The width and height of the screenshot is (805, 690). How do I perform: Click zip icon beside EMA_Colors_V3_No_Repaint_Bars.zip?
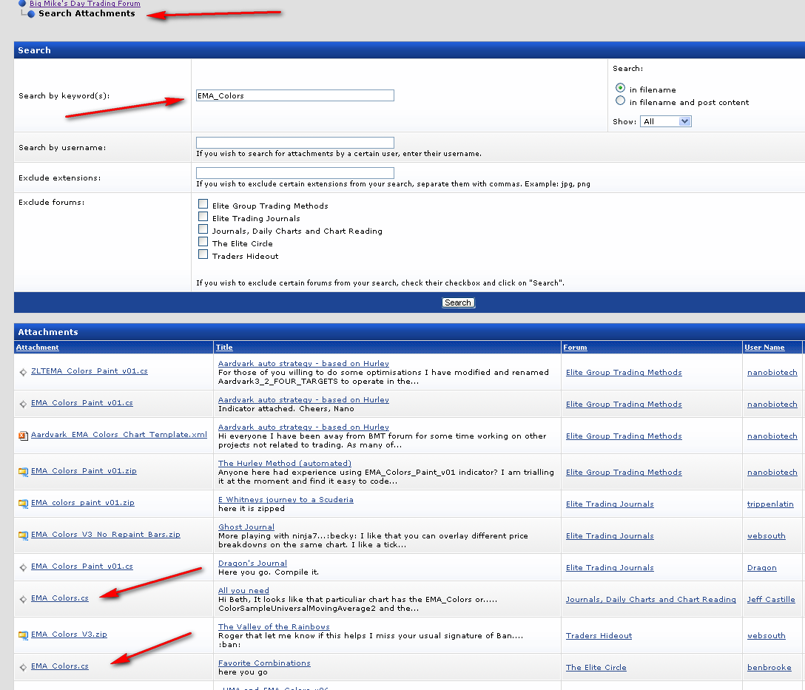pos(23,535)
